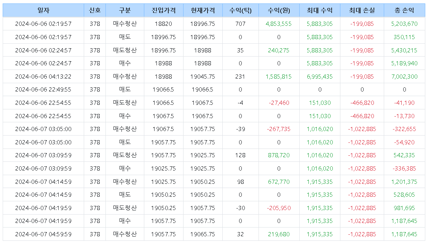Image resolution: width=431 pixels, height=245 pixels.
Task: Click the 진입가격 column header
Action: tap(163, 10)
